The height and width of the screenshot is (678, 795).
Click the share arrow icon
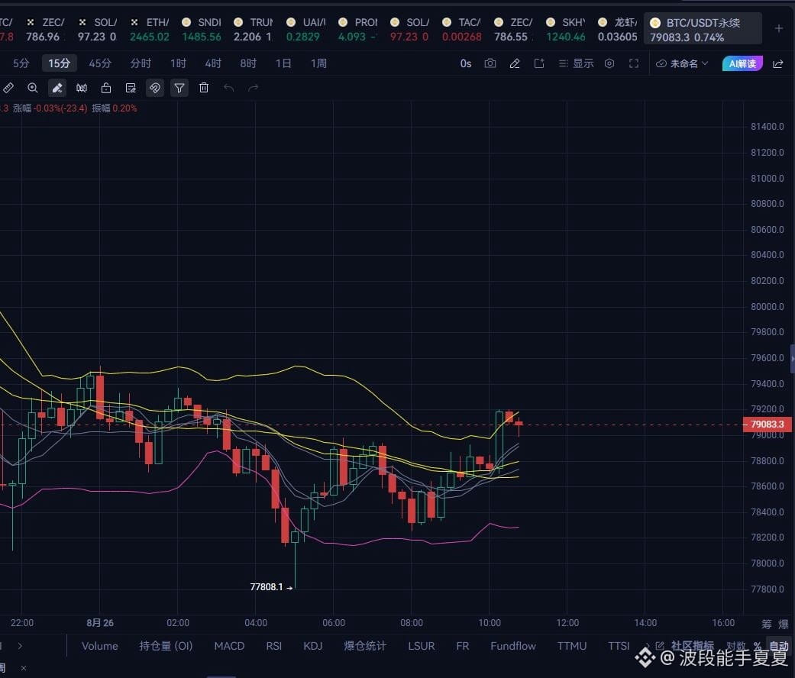(x=777, y=64)
